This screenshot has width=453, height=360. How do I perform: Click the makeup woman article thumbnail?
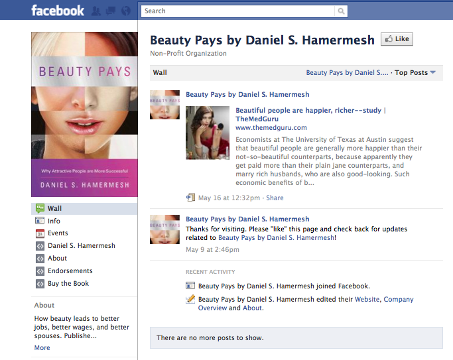point(208,133)
